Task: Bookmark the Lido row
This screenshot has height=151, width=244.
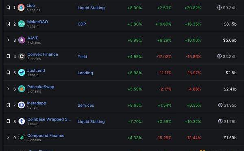Action: [x=8, y=7]
